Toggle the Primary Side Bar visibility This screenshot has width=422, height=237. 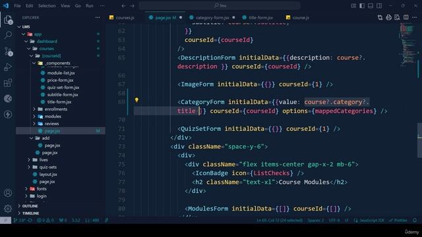pos(362,6)
